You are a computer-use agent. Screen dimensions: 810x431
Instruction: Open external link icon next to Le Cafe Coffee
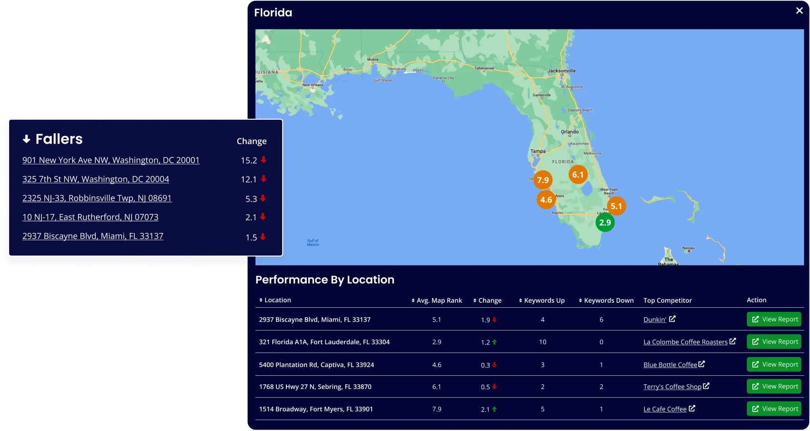click(692, 408)
